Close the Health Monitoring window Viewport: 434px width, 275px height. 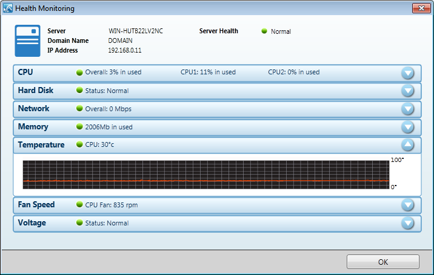point(421,8)
